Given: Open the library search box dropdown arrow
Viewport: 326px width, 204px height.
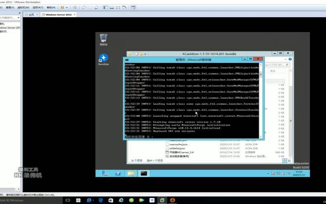Looking at the screenshot, I should [18, 18].
